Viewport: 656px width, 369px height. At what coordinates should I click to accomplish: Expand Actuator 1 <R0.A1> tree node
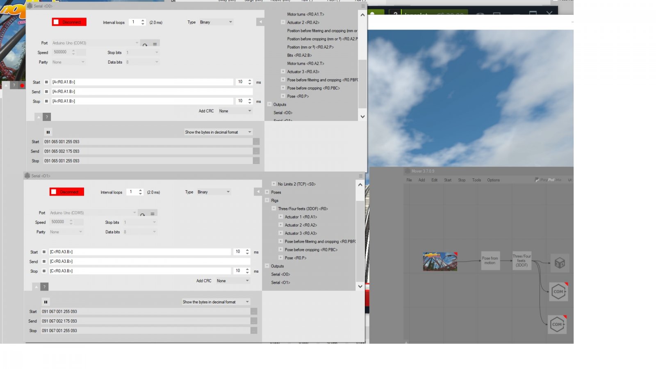[281, 217]
